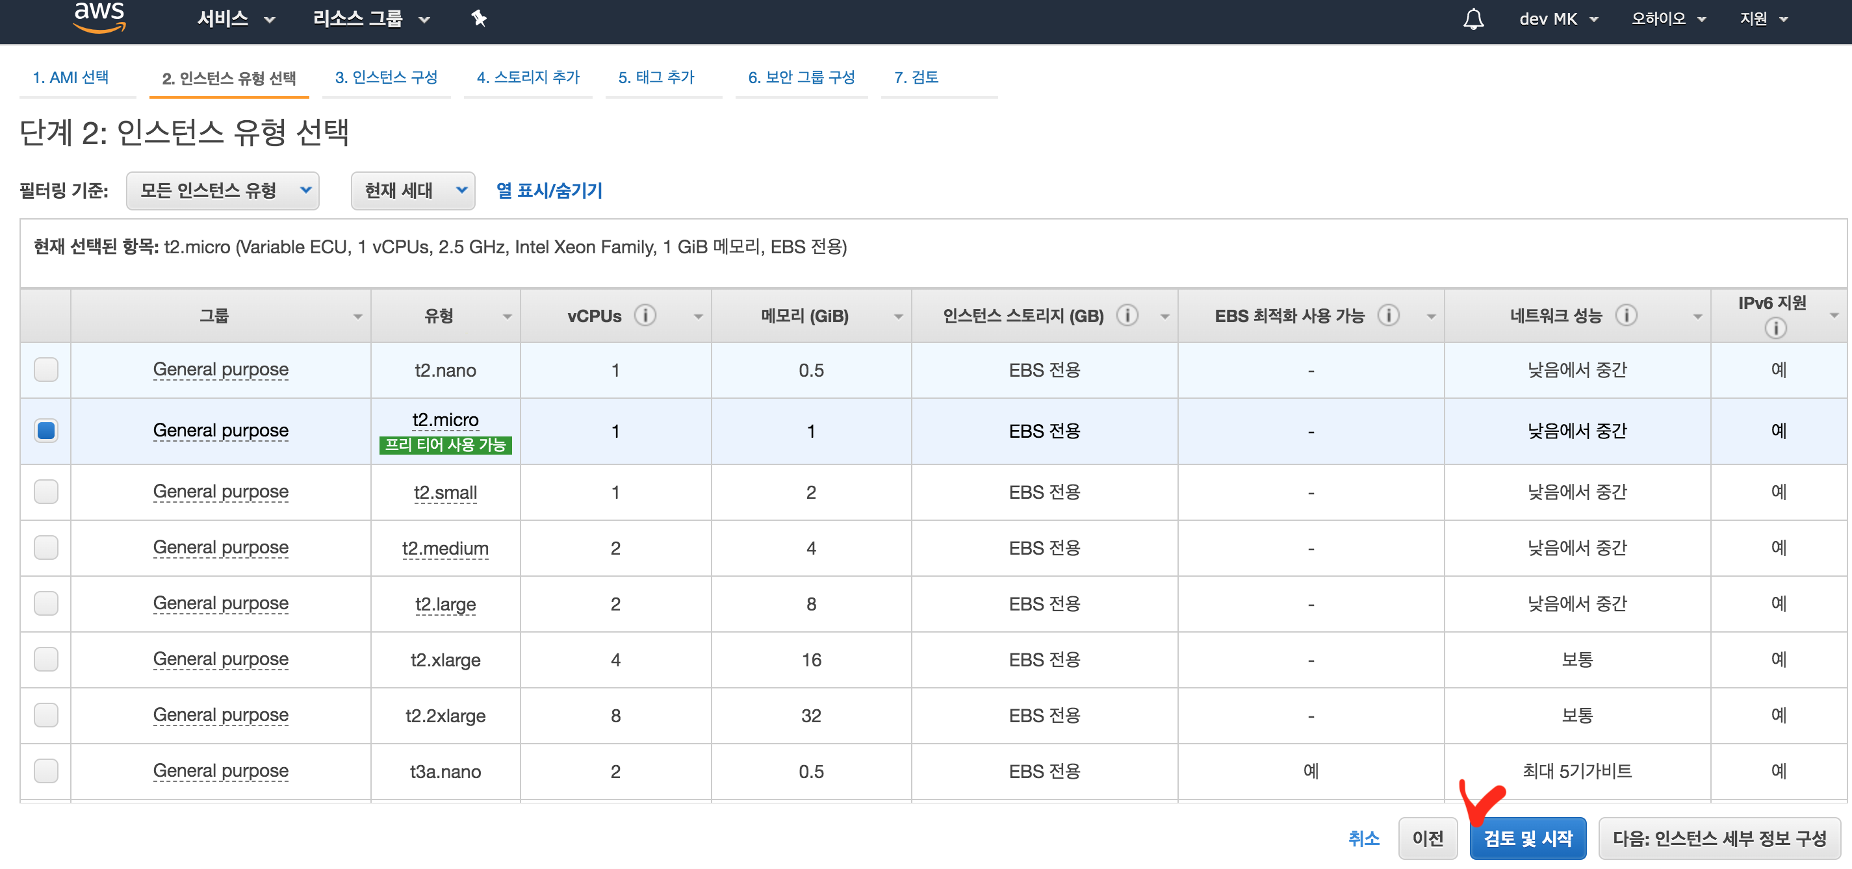Screen dimensions: 1852x869
Task: Click the t2.medium type link
Action: click(x=445, y=548)
